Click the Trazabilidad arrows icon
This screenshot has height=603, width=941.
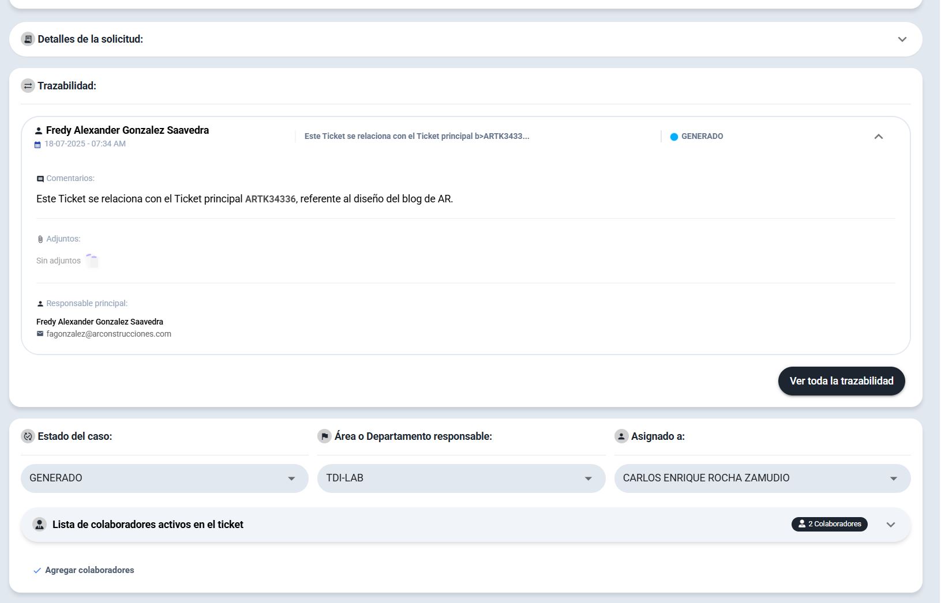click(x=28, y=86)
